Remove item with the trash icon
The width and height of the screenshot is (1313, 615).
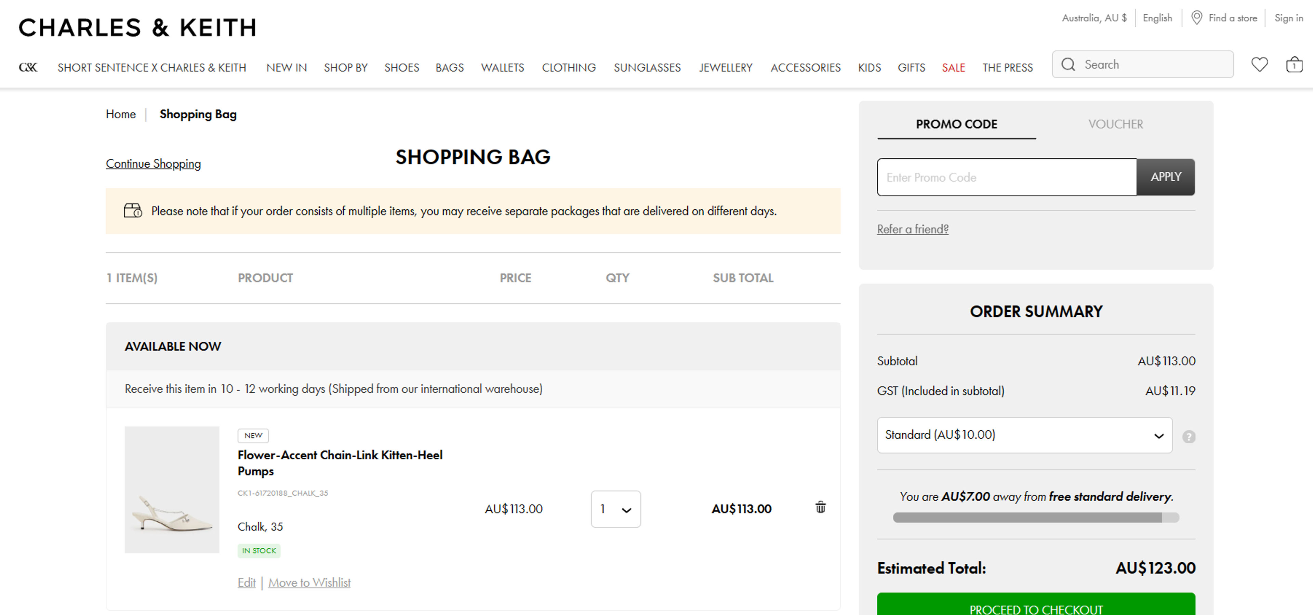820,507
